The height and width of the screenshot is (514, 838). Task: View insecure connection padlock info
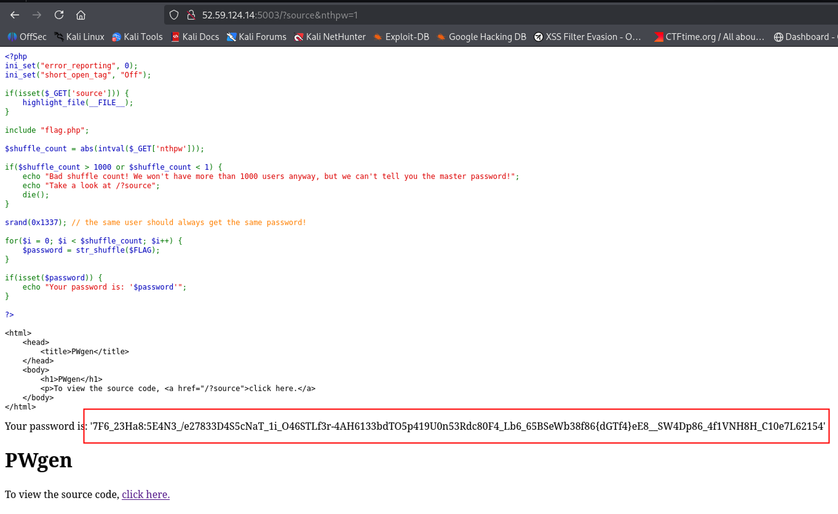(191, 15)
